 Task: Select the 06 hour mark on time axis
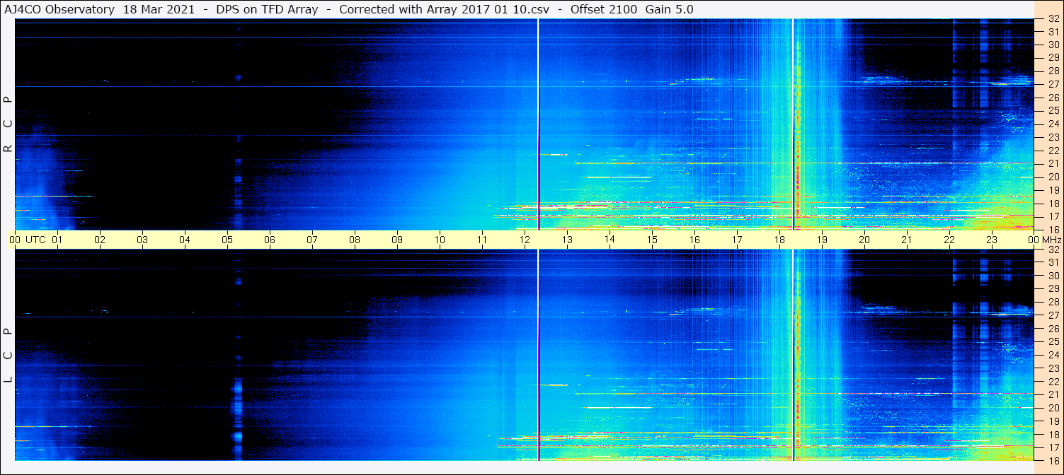(270, 240)
